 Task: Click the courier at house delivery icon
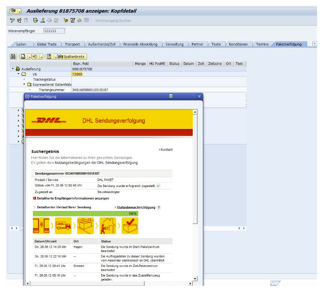[107, 226]
